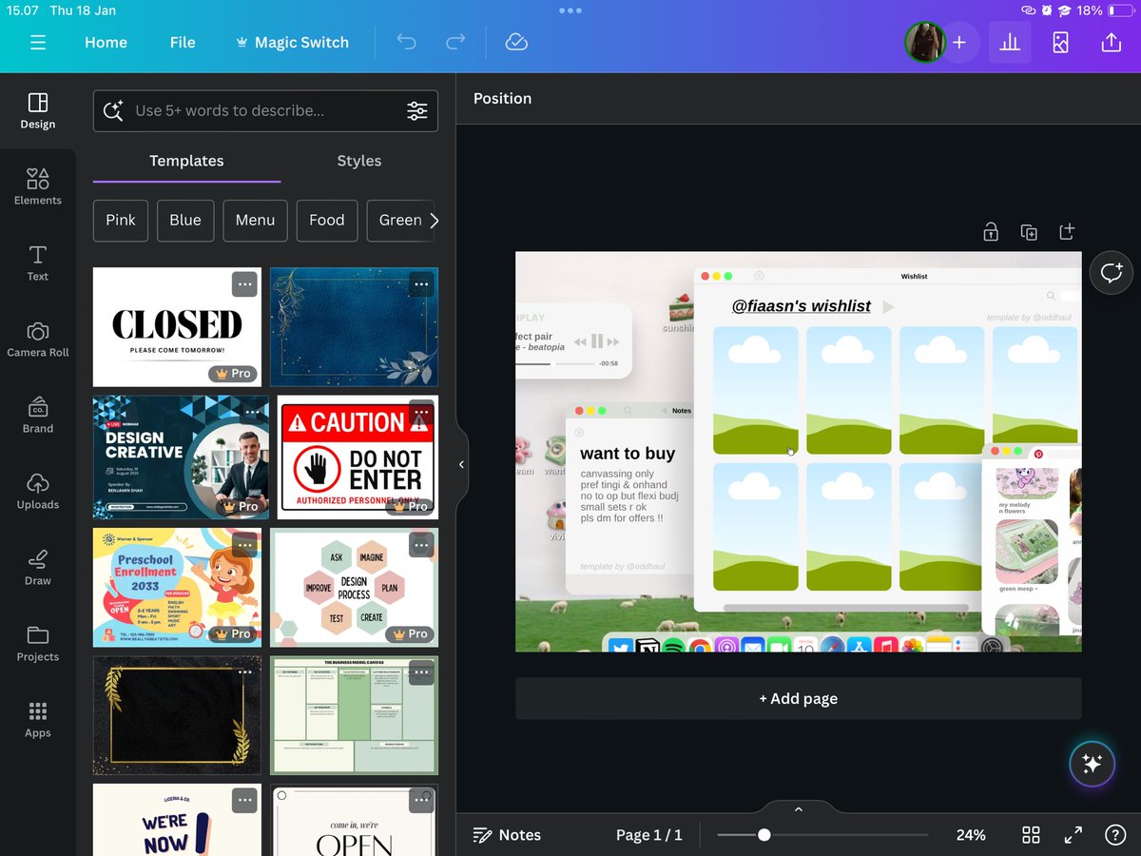The height and width of the screenshot is (856, 1141).
Task: Open the Notes panel
Action: (508, 835)
